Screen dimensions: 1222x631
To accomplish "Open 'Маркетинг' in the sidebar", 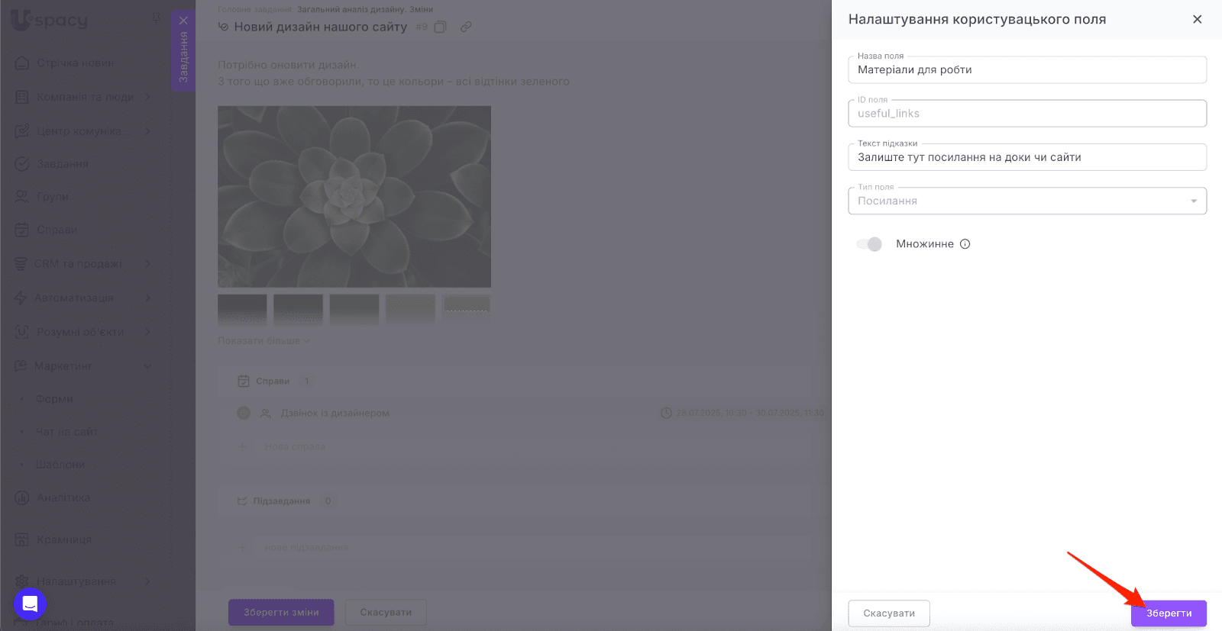I will tap(63, 366).
